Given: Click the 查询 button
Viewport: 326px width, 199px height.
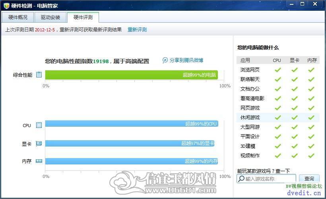Looking at the screenshot, I should 309,178.
